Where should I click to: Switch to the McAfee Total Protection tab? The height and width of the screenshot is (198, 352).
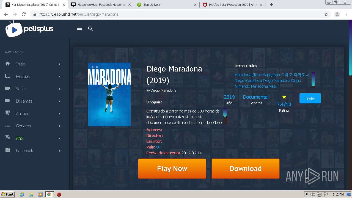[232, 5]
